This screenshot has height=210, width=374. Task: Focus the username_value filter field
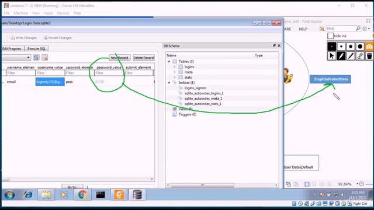click(50, 73)
